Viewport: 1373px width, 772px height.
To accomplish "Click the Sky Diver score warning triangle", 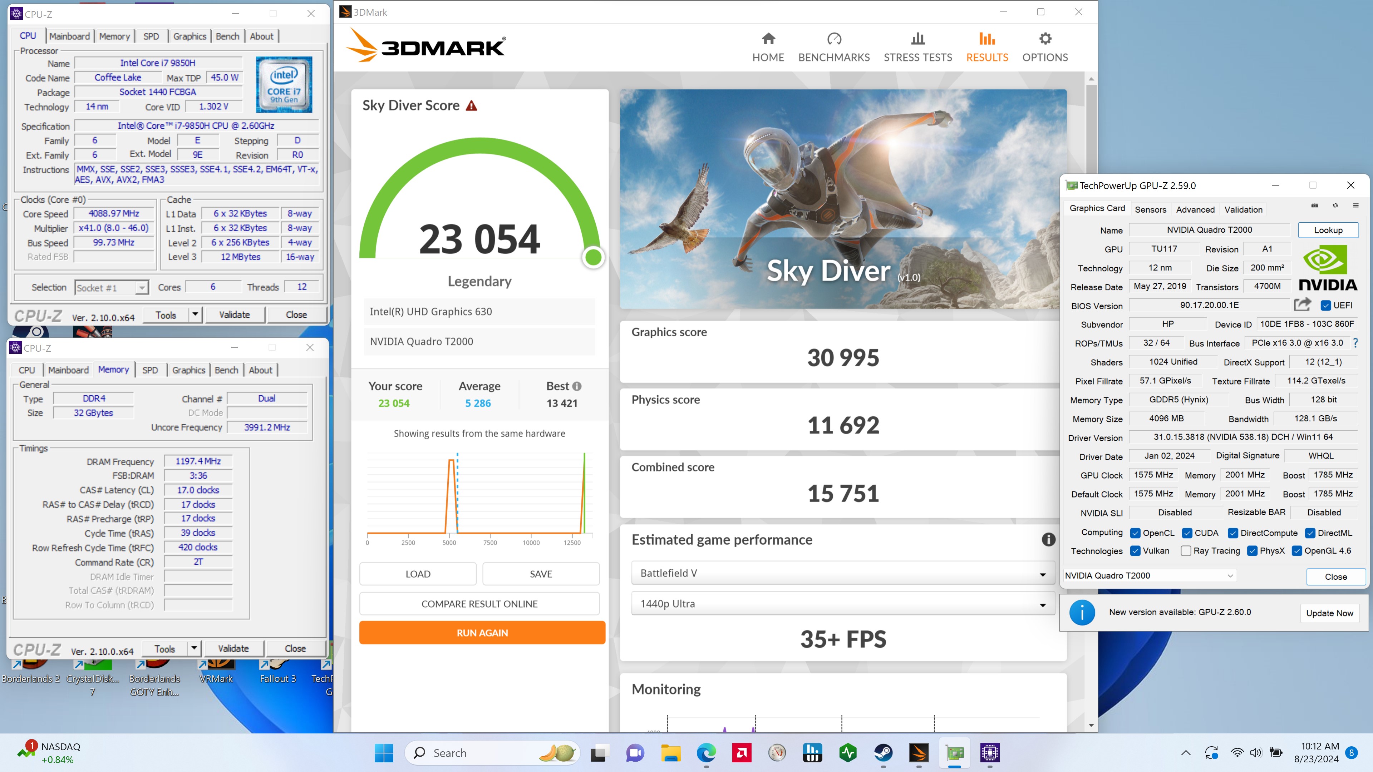I will (471, 106).
